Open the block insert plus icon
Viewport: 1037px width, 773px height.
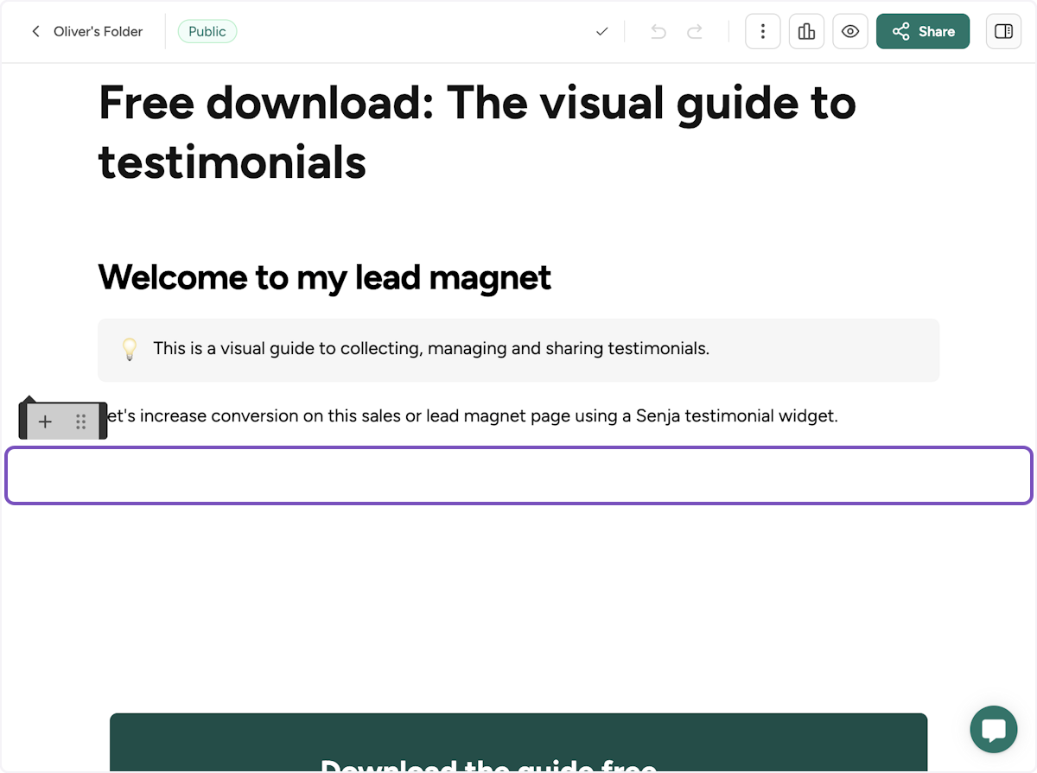(x=45, y=421)
